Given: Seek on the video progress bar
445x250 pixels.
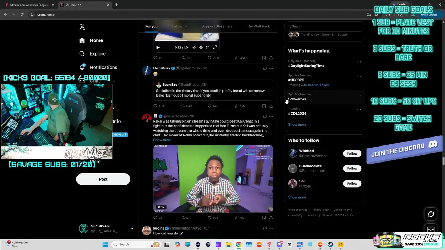Looking at the screenshot, I should (186, 41).
